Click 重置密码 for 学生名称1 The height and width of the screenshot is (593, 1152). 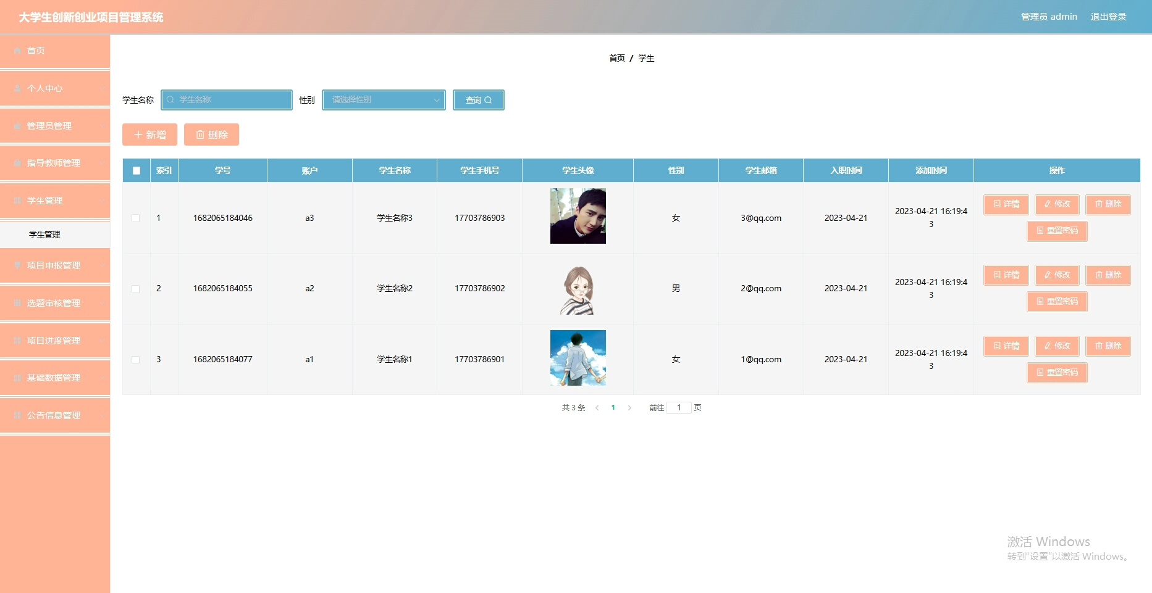click(1057, 373)
